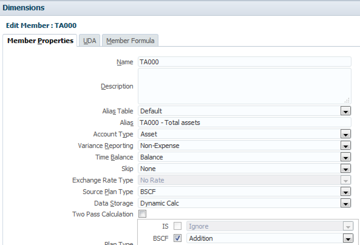Open the Member Formula tab
Screen dimensions: 360x245
pyautogui.click(x=130, y=41)
